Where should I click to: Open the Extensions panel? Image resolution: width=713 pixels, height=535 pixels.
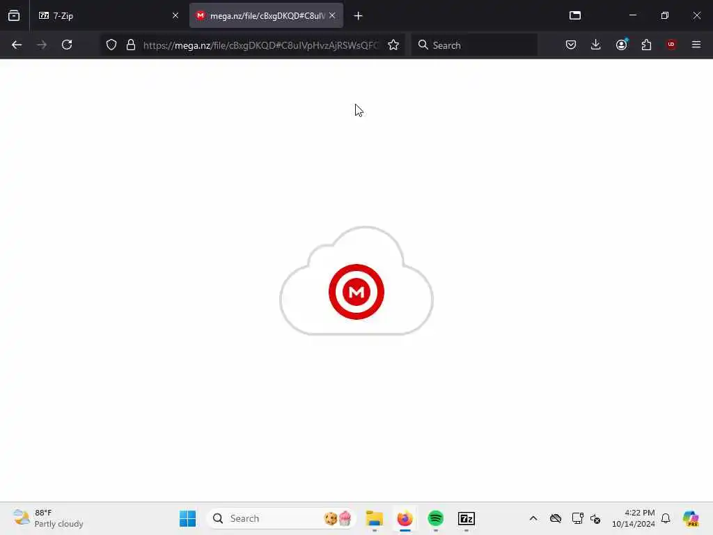646,45
